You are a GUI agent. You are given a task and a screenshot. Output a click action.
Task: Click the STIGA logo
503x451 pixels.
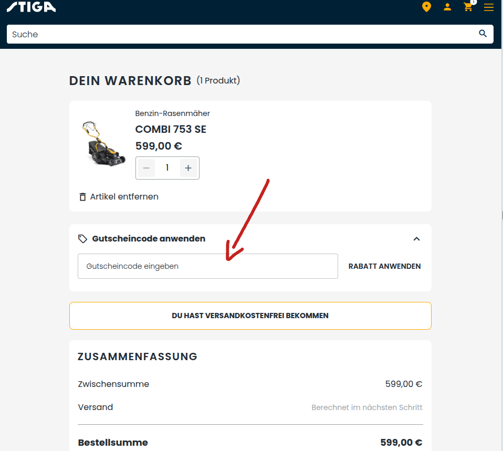point(31,7)
